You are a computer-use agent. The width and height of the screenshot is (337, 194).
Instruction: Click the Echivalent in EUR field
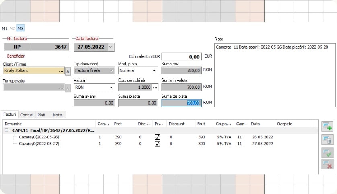[x=181, y=57]
